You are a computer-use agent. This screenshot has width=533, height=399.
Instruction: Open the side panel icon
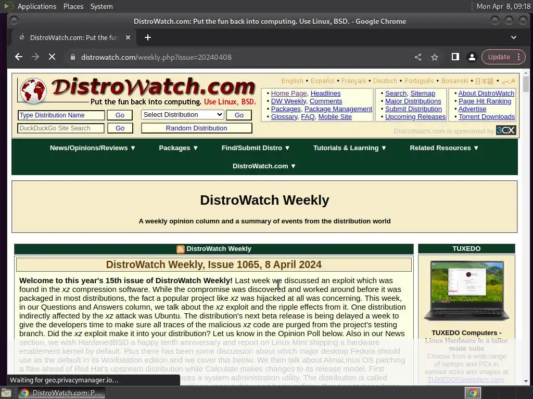(x=455, y=57)
